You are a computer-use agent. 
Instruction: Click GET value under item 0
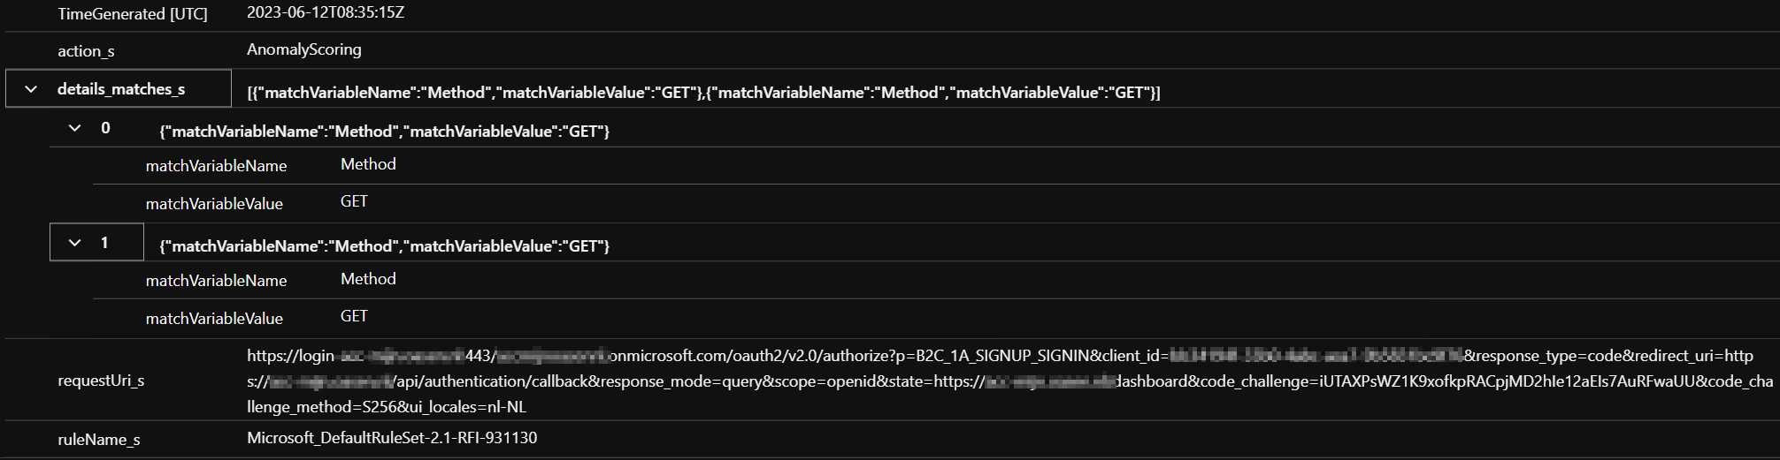(x=354, y=201)
